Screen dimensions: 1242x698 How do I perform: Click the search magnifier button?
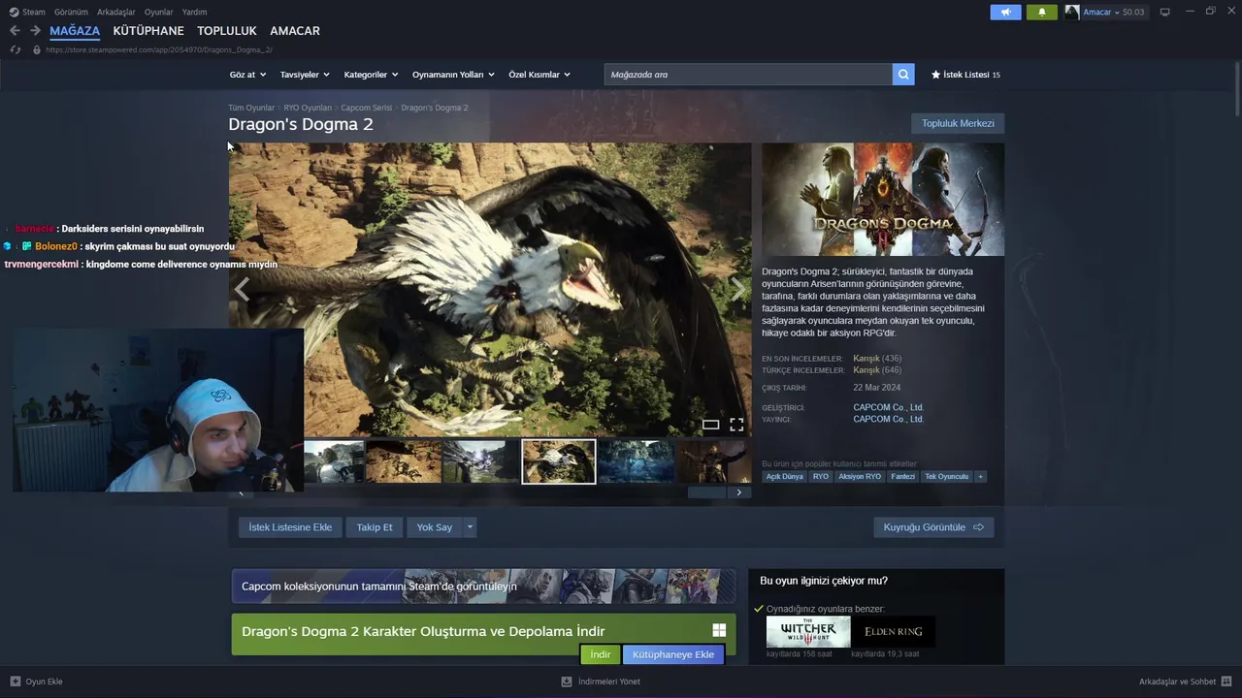903,75
